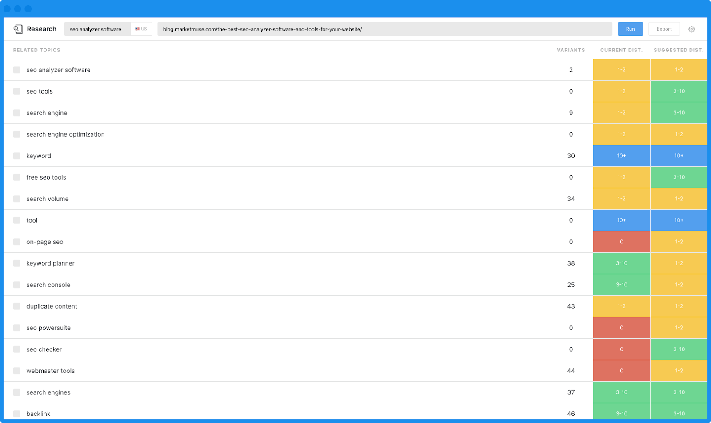This screenshot has width=711, height=423.
Task: Click the webmaster tools topic name
Action: (50, 371)
